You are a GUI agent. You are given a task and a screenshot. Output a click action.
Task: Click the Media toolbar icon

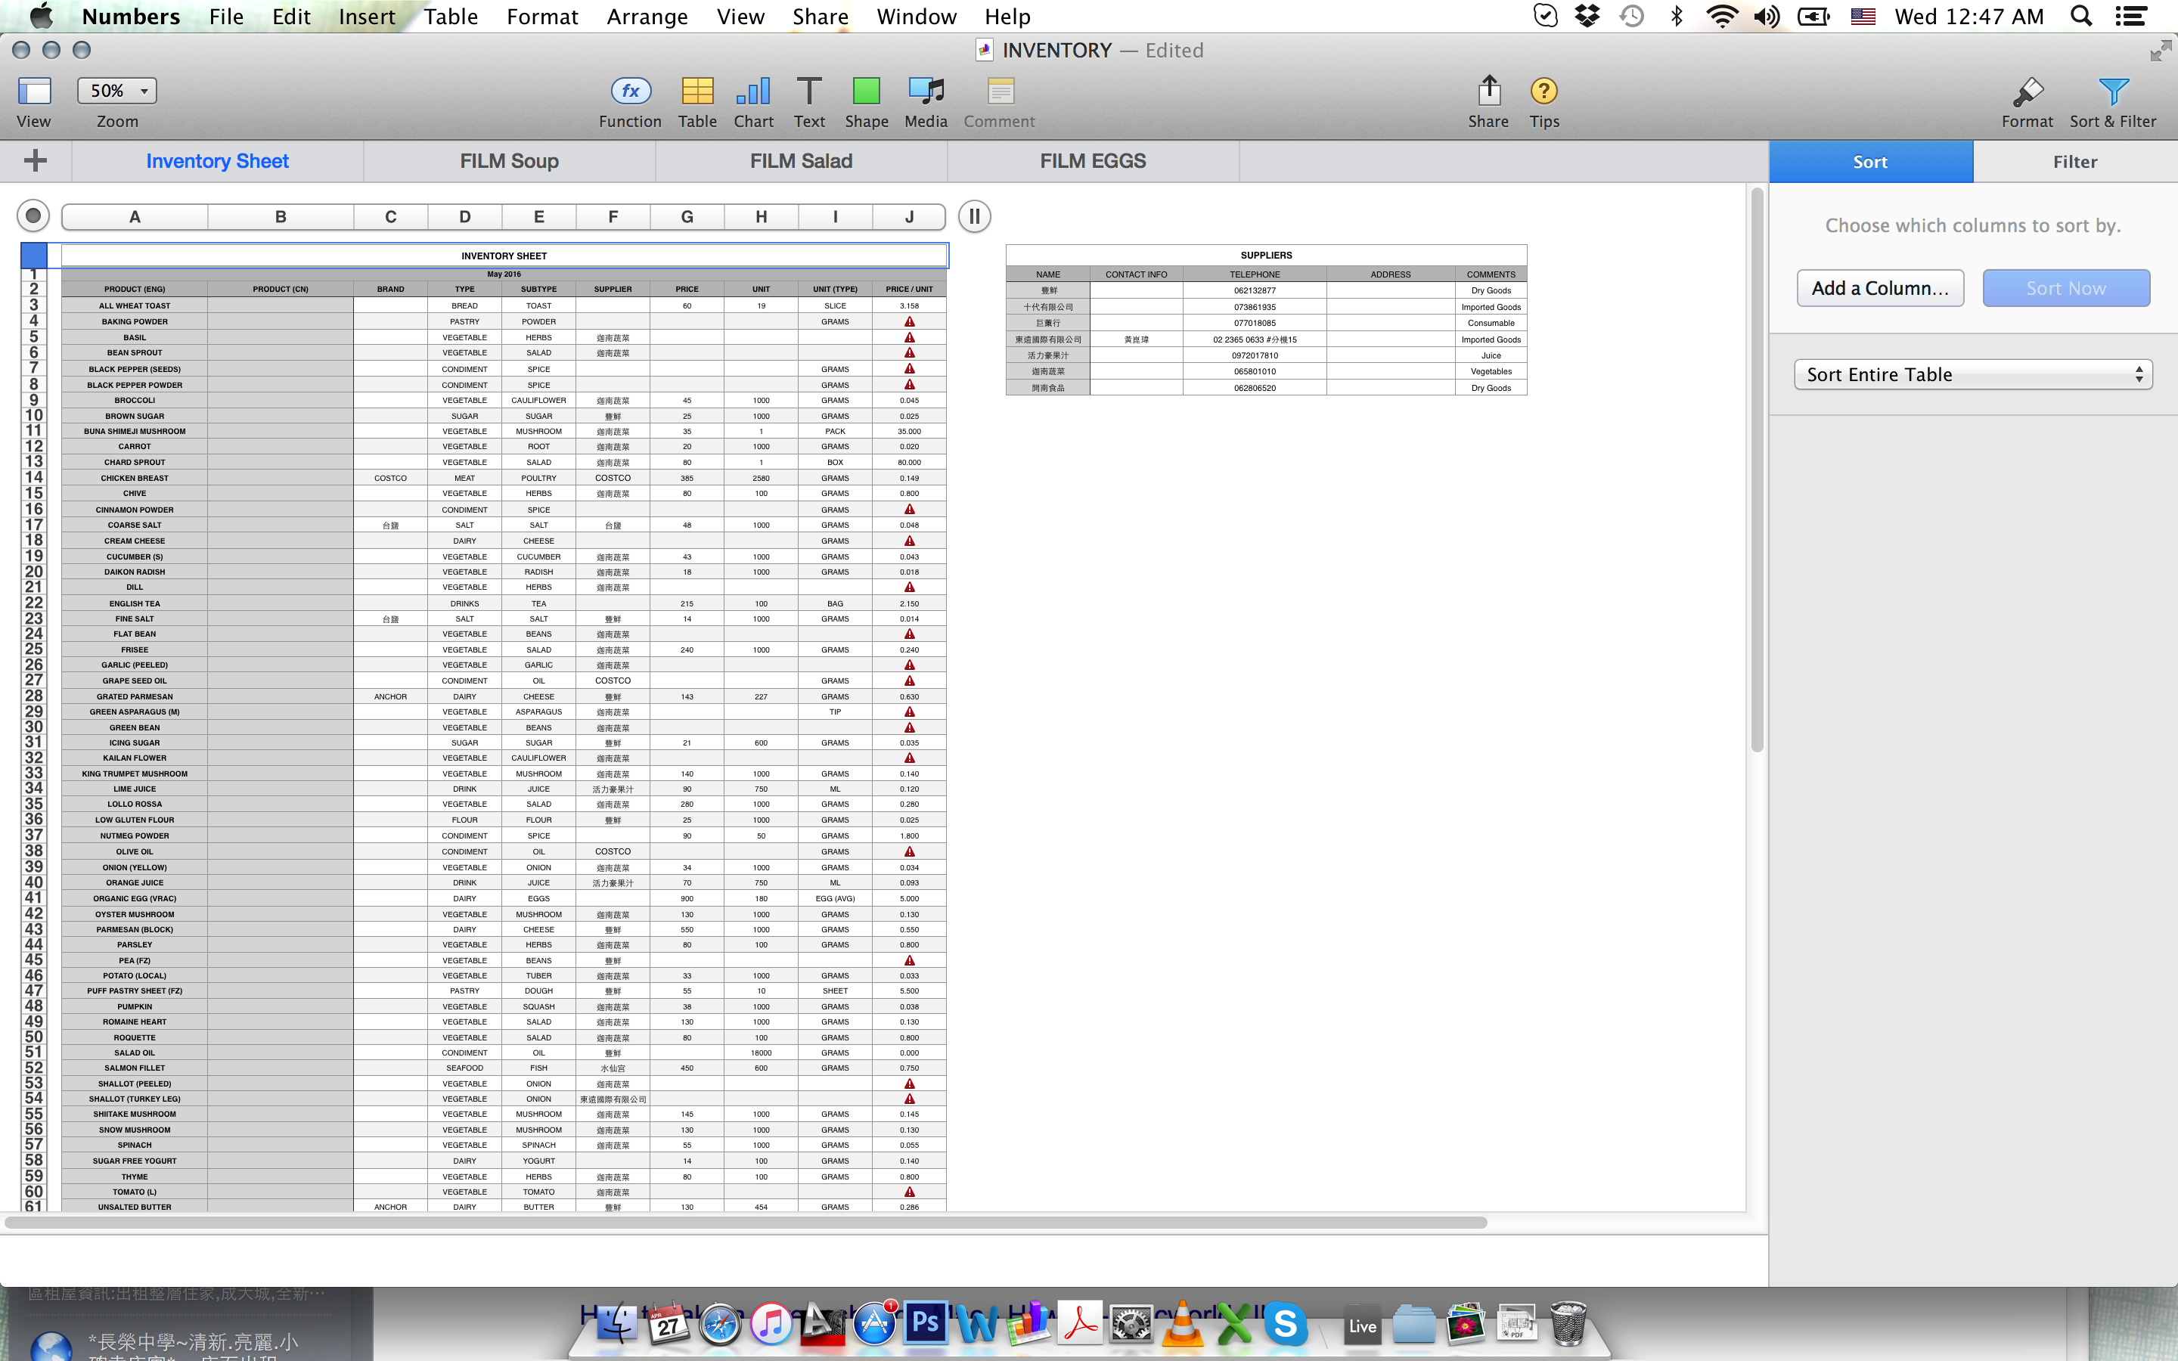(925, 91)
